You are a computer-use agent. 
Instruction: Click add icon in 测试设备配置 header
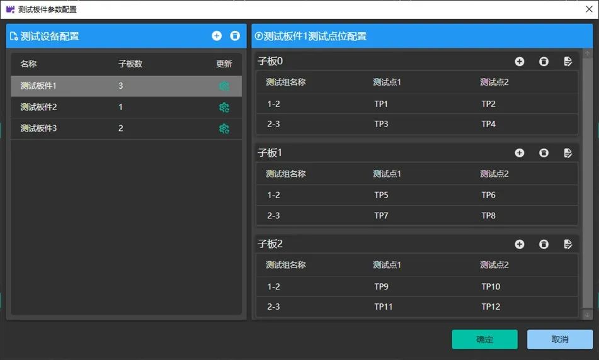217,37
